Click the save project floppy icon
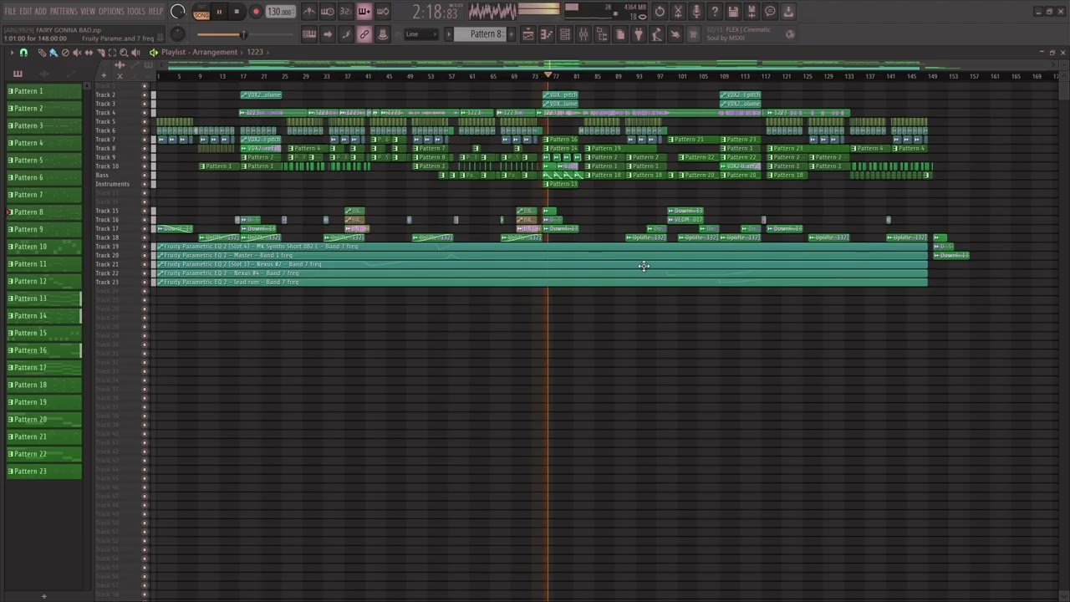The image size is (1070, 602). click(x=733, y=12)
